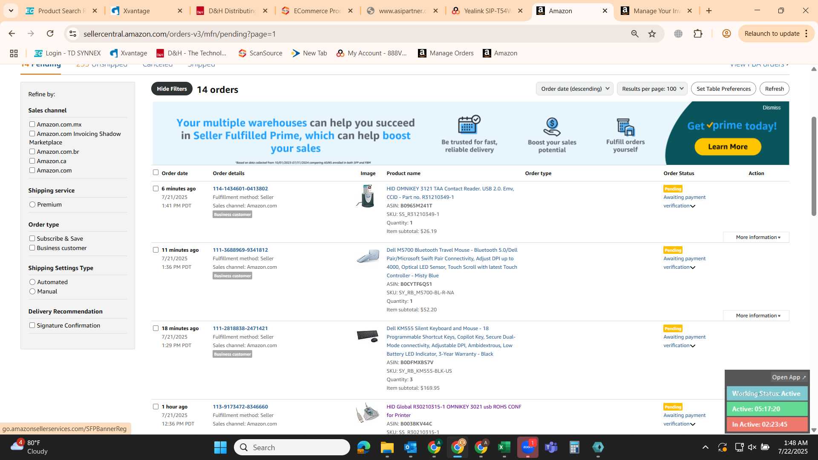
Task: Tick the select-all orders checkbox in header
Action: pos(156,172)
